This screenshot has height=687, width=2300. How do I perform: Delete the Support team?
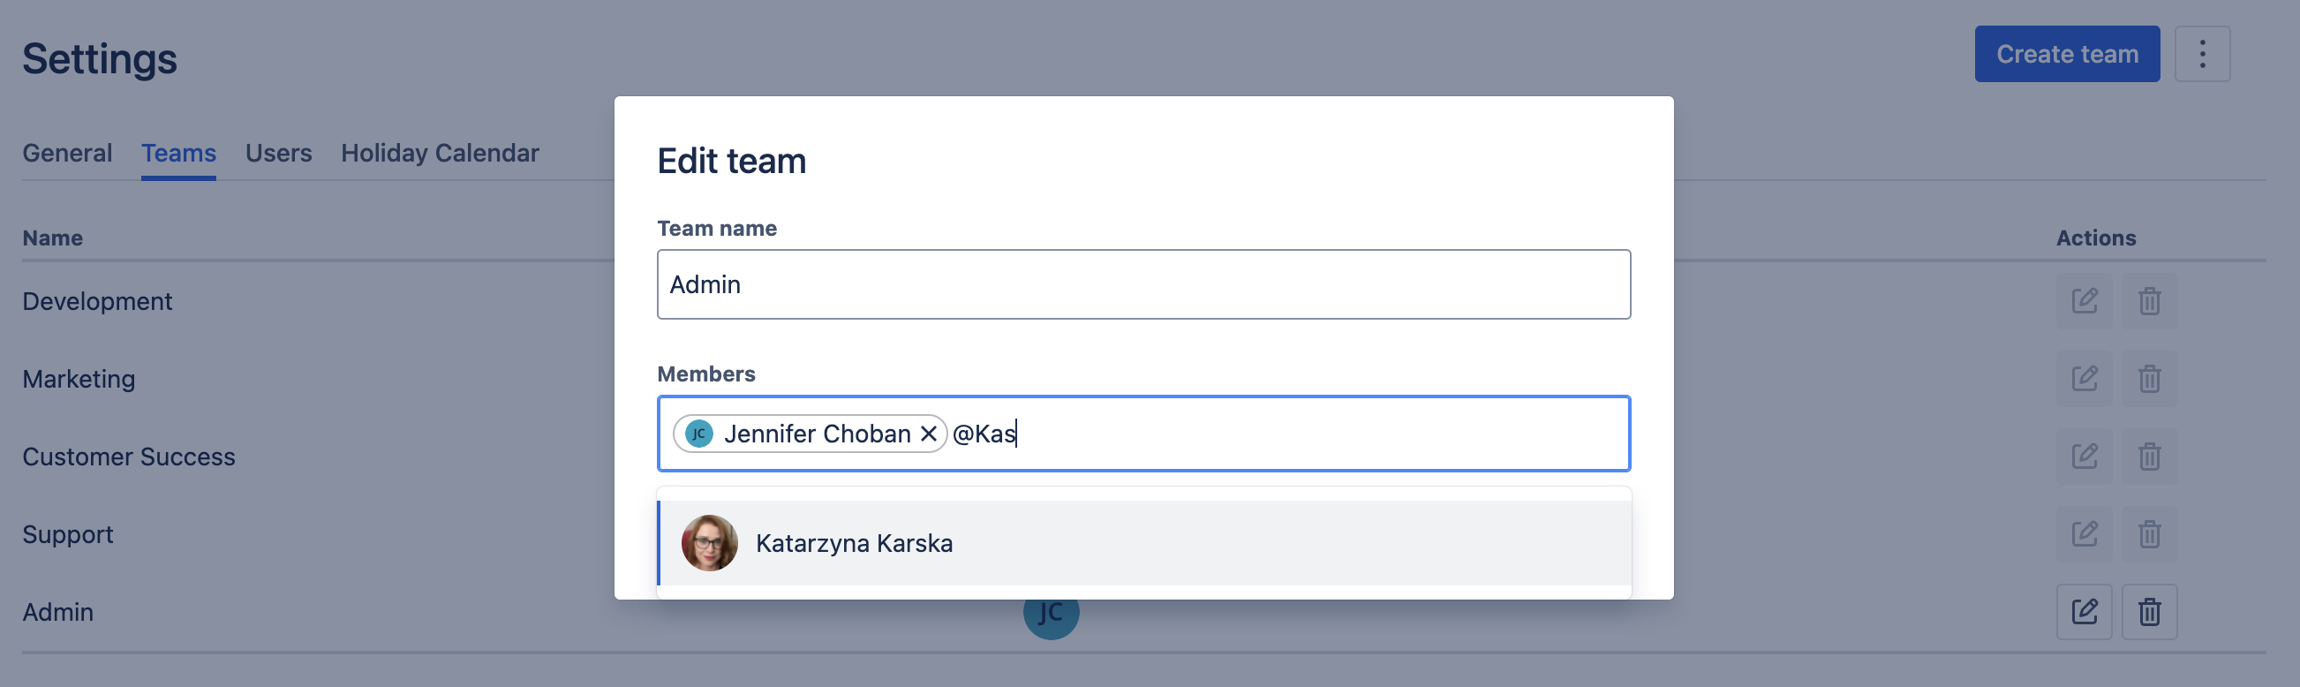(2149, 534)
